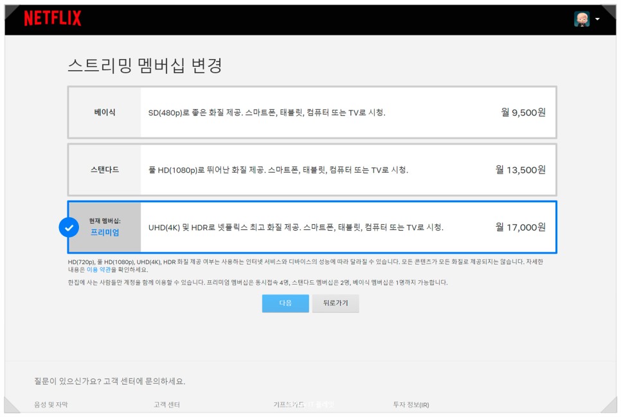Viewport: 621px width, 417px height.
Task: Expand the profile dropdown arrow
Action: (x=597, y=19)
